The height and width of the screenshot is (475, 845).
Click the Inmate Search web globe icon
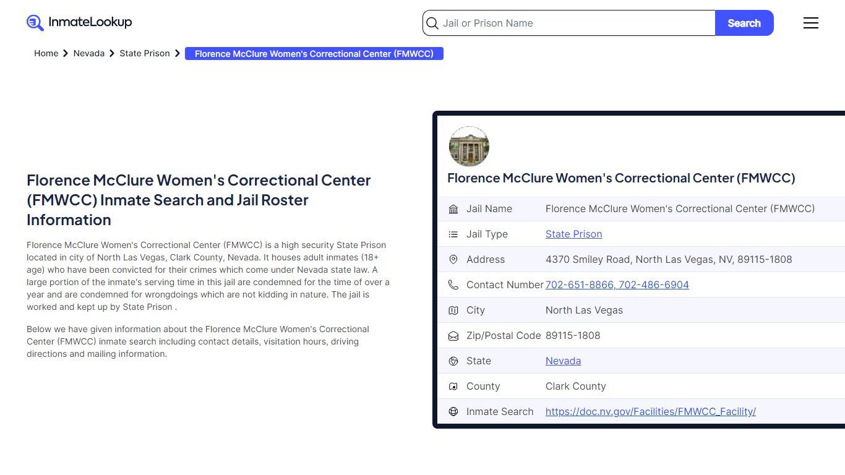[453, 412]
